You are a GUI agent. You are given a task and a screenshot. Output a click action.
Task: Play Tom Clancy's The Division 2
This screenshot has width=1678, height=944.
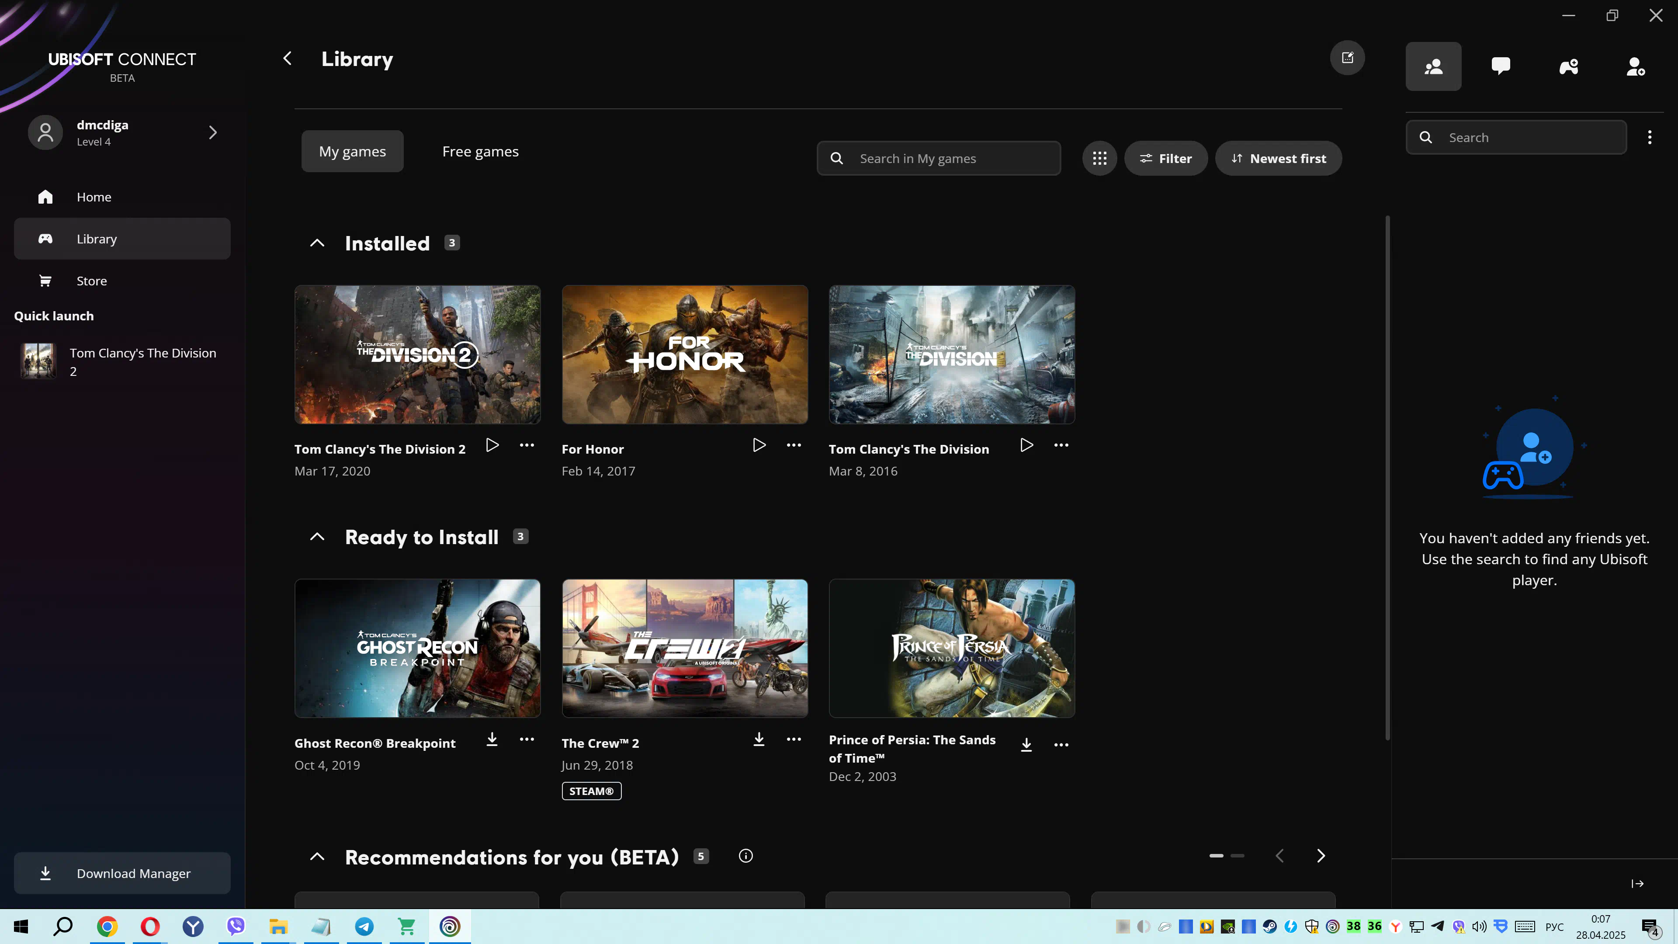(x=492, y=445)
